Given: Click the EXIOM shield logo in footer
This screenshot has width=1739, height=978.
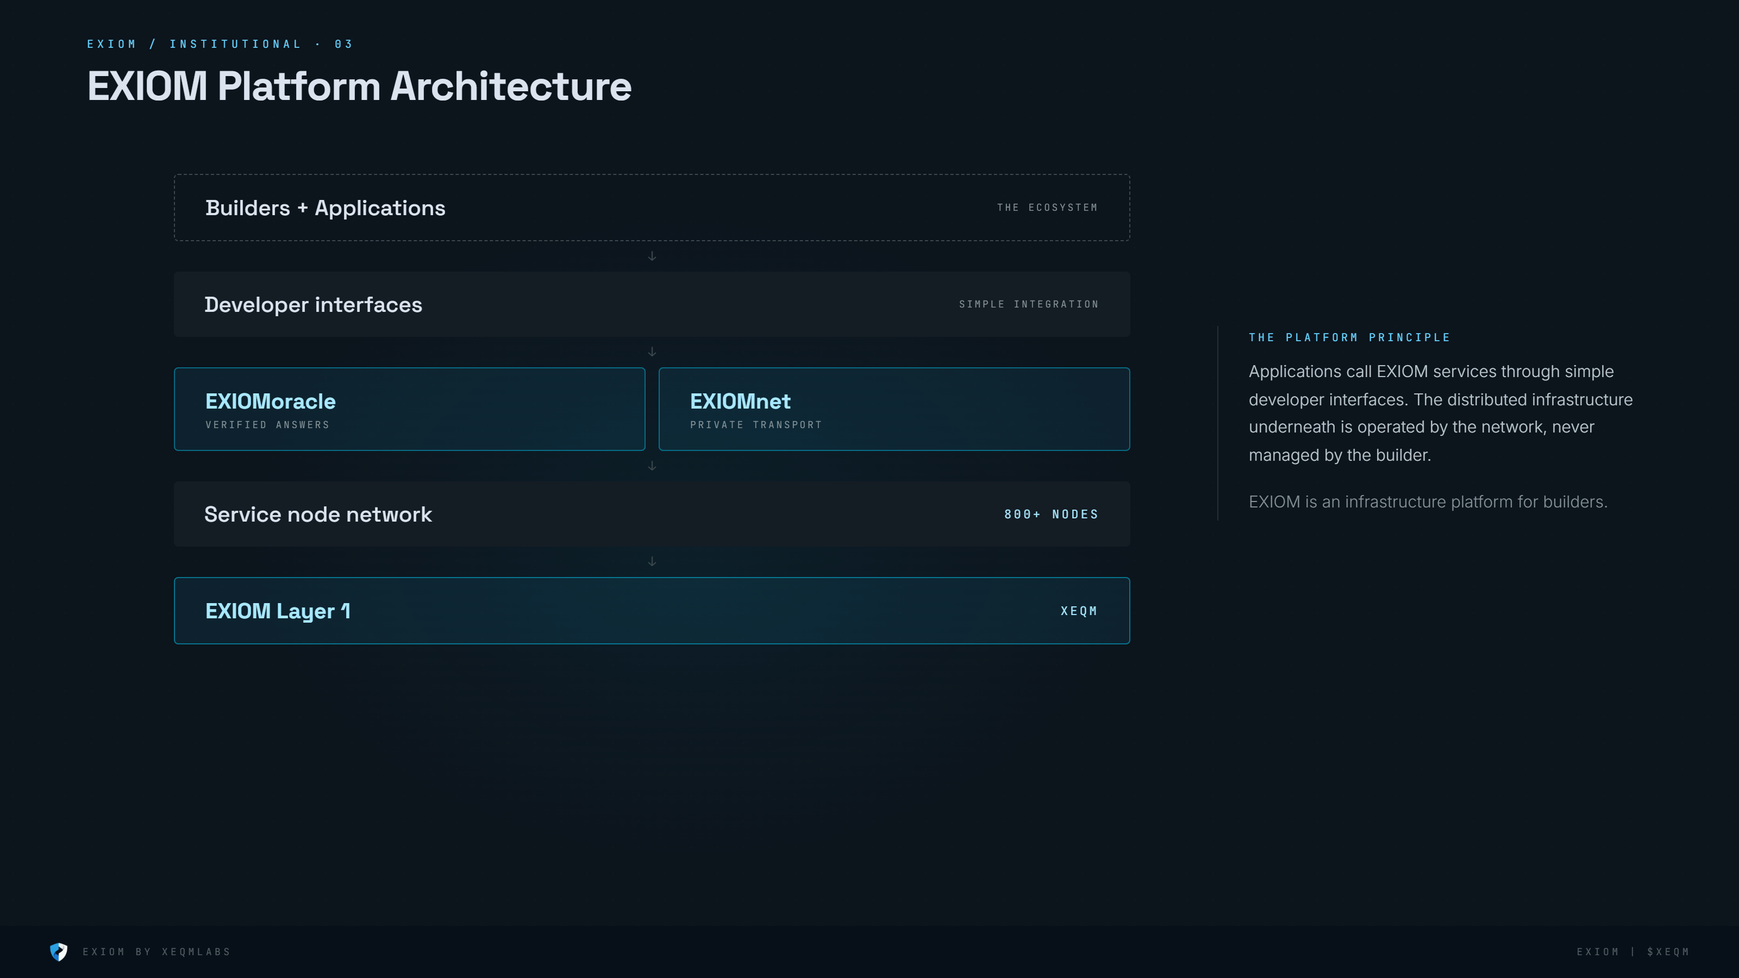Looking at the screenshot, I should coord(59,952).
